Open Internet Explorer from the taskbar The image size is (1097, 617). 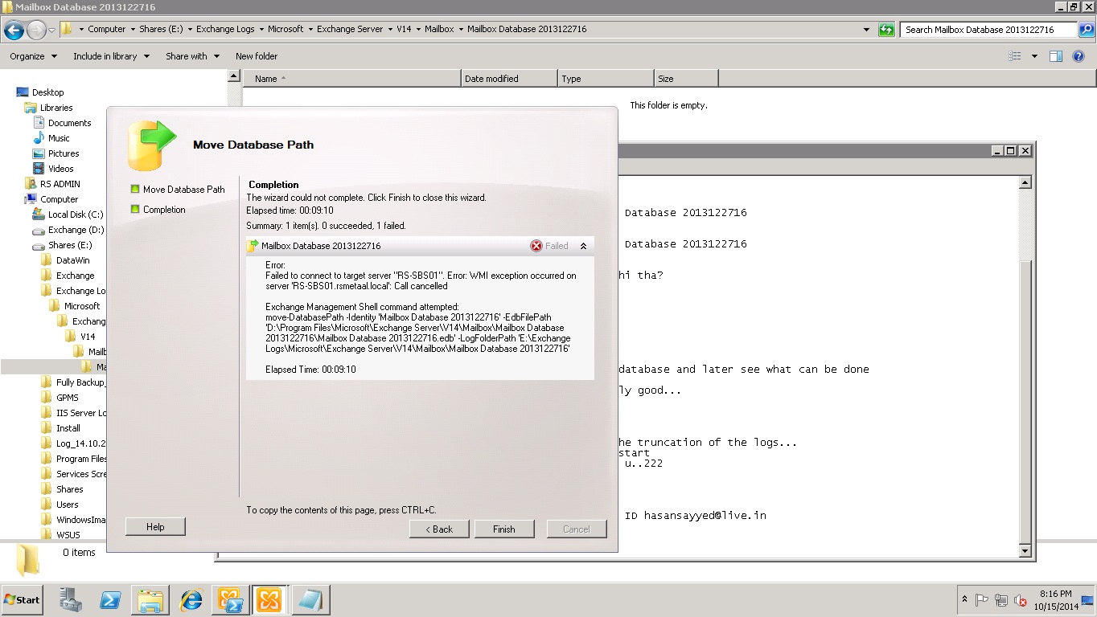click(191, 600)
